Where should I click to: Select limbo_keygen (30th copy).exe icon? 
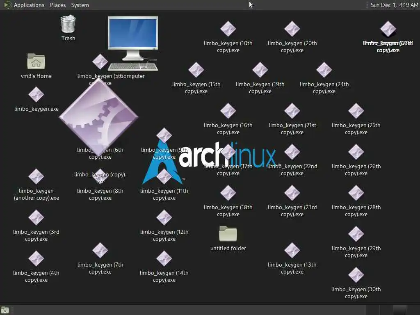point(356,275)
